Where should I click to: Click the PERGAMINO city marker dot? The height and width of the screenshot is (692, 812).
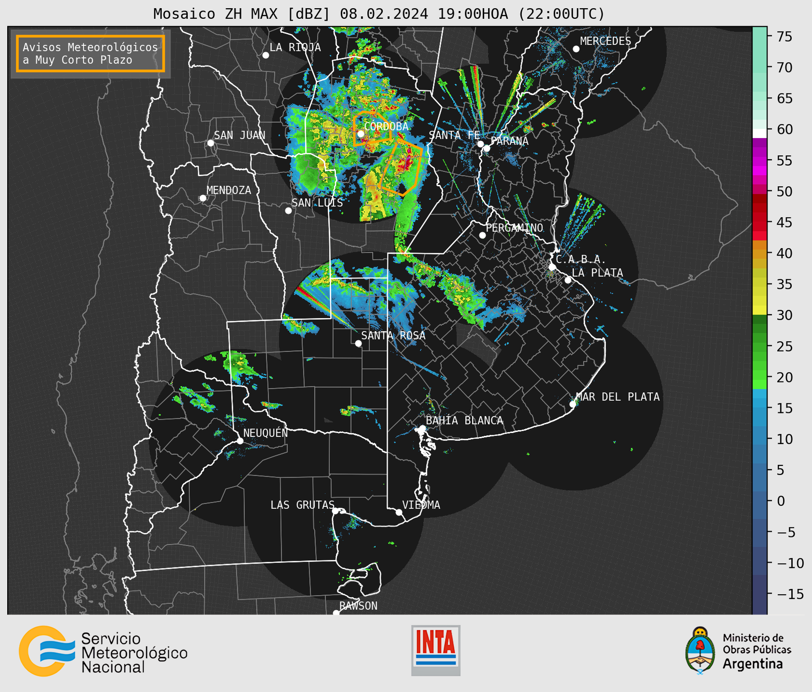click(482, 235)
